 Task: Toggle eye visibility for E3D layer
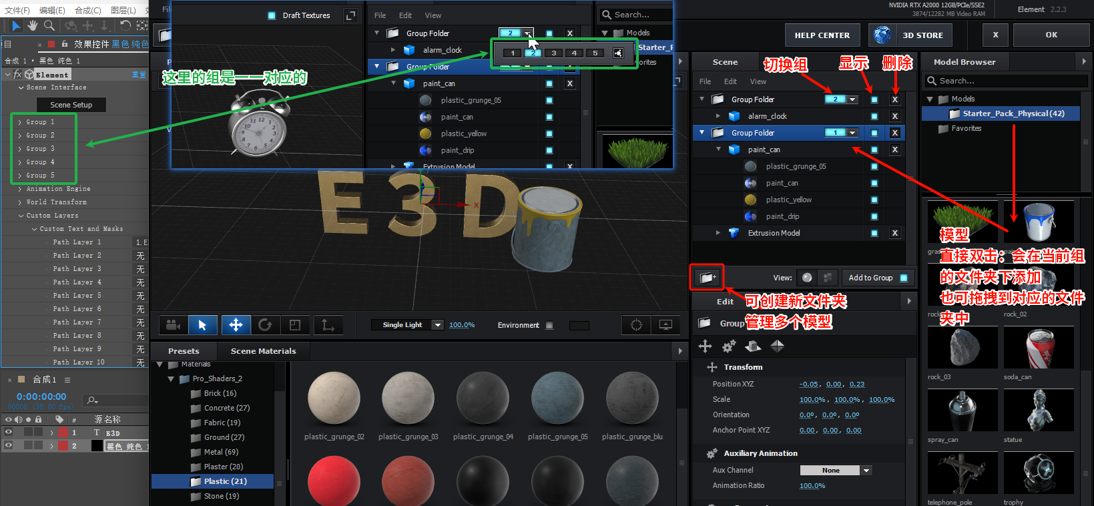coord(9,433)
